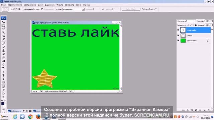The height and width of the screenshot is (120, 214).
Task: Open the document status bar arrow menu
Action: pos(71,91)
